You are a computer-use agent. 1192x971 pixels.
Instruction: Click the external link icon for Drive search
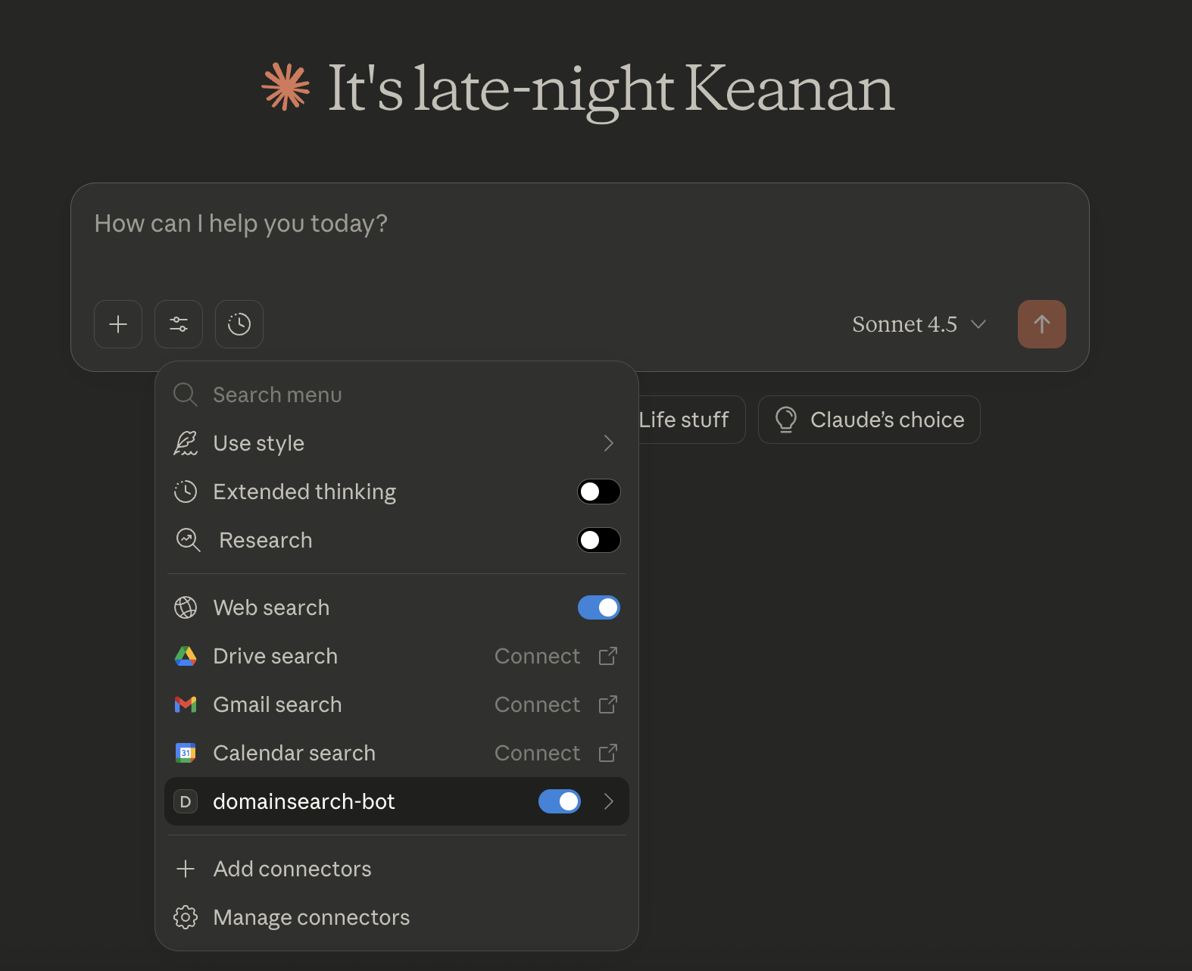point(608,656)
